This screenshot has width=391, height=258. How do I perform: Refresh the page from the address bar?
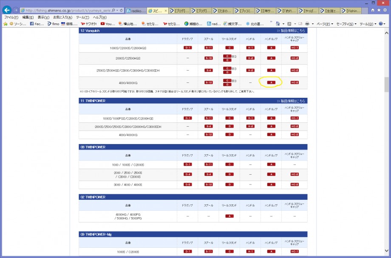pyautogui.click(x=122, y=11)
